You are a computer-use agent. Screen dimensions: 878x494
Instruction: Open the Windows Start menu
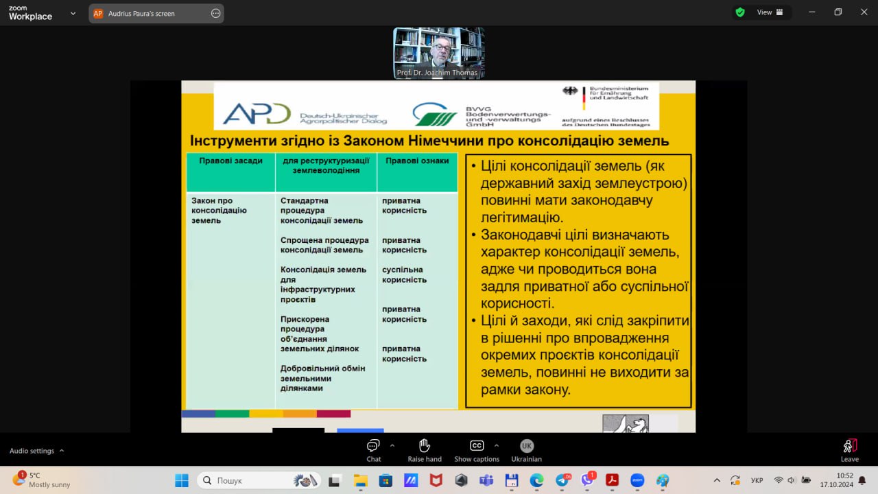[182, 480]
